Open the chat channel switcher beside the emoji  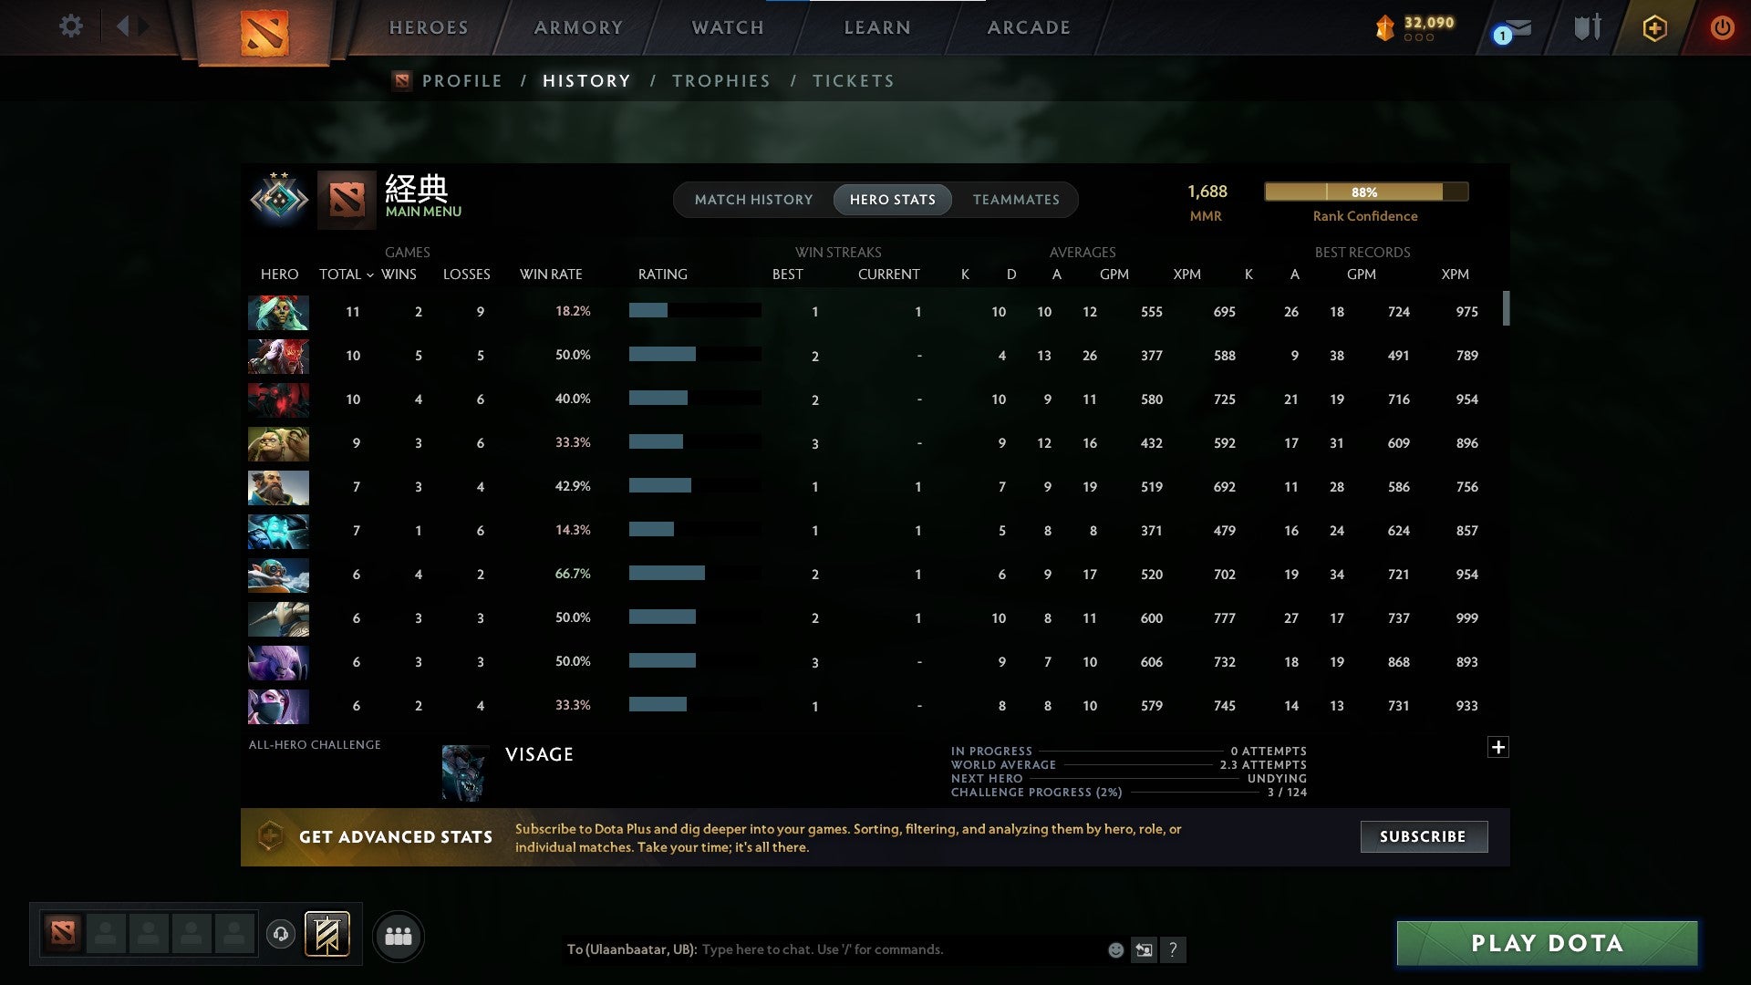coord(1145,949)
